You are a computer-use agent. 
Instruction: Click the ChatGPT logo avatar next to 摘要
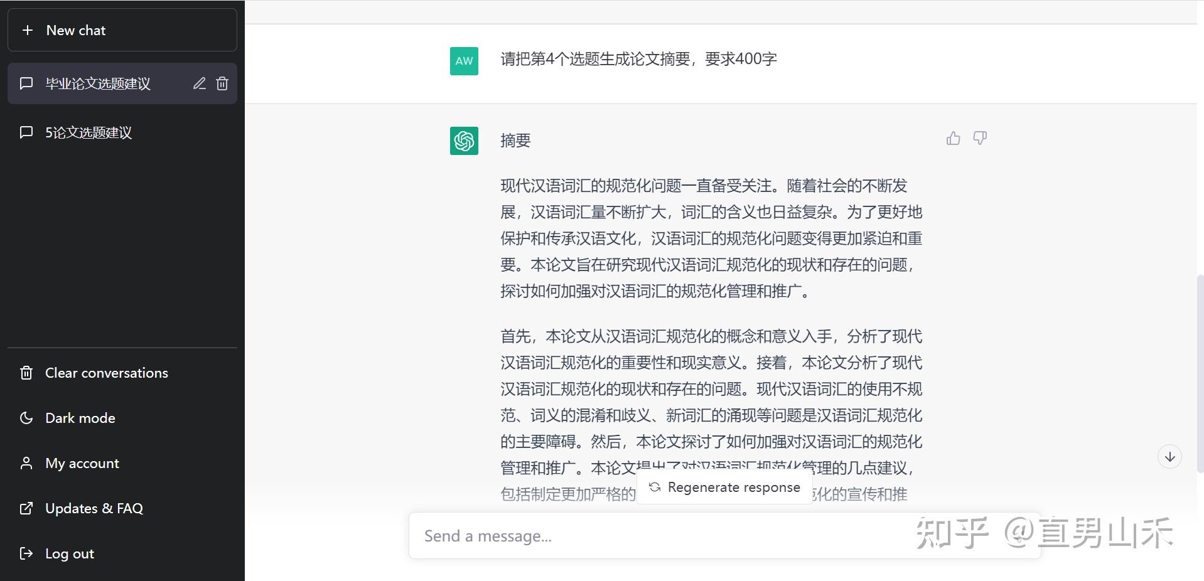coord(463,141)
